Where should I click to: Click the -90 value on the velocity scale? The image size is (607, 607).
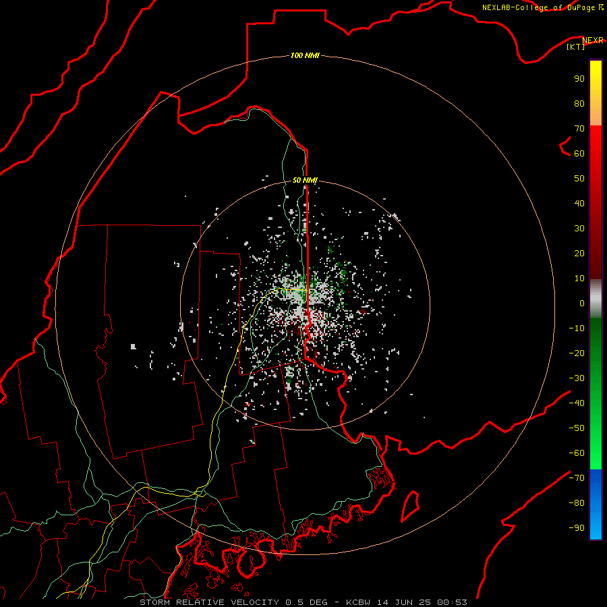(x=577, y=528)
